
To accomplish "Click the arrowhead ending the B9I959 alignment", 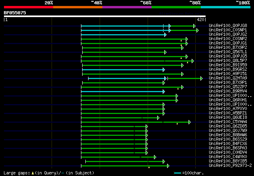I will [x=183, y=66].
